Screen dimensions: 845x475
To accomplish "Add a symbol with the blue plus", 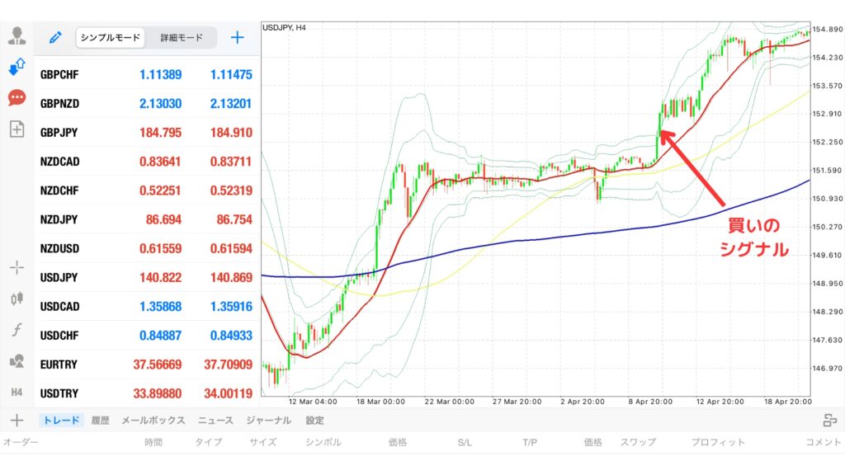I will [x=238, y=37].
